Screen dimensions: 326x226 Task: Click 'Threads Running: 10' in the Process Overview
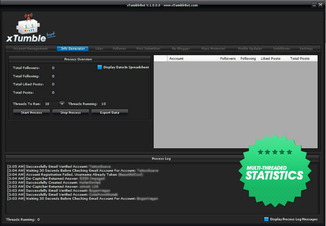[x=87, y=104]
